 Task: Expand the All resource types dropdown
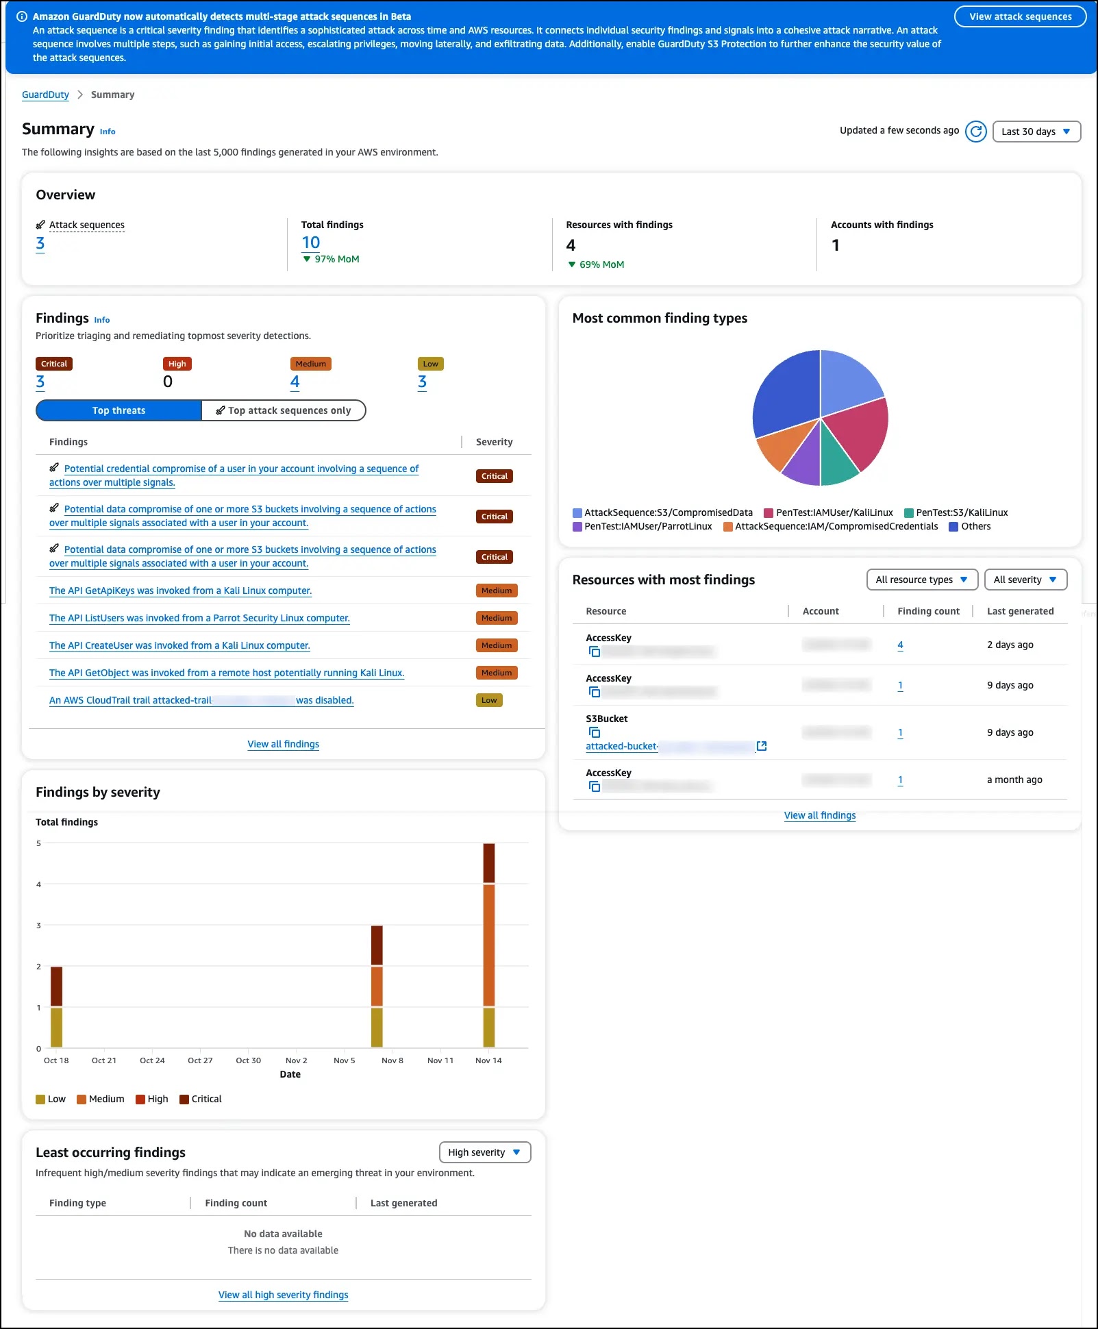[x=922, y=580]
